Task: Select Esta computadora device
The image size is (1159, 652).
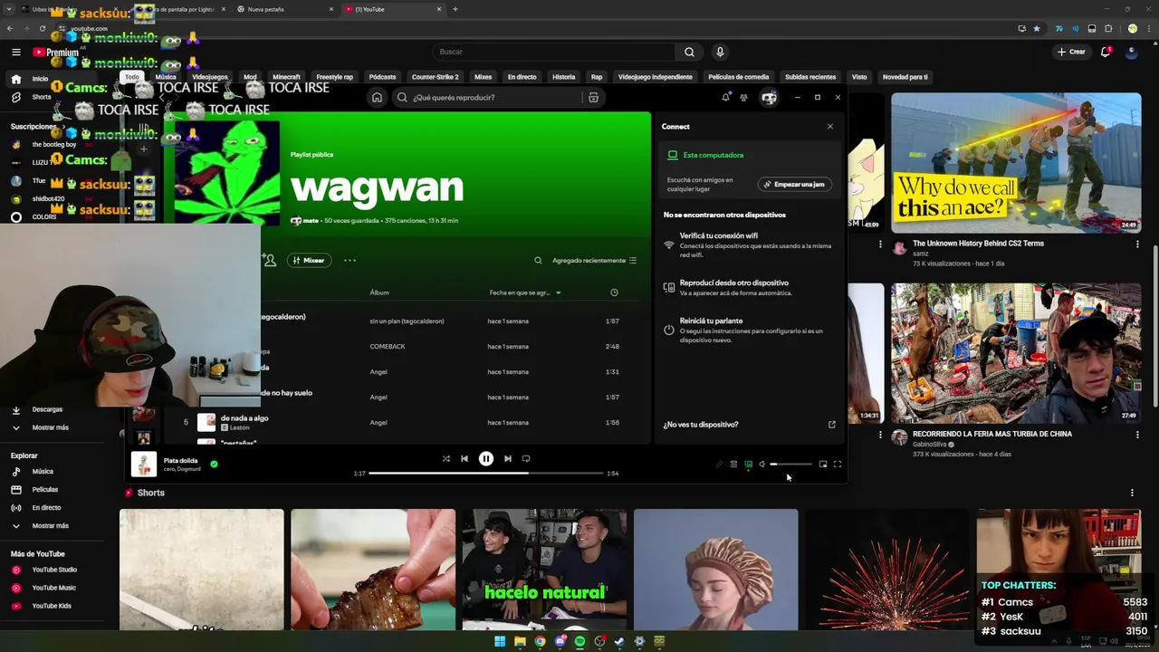Action: coord(714,155)
